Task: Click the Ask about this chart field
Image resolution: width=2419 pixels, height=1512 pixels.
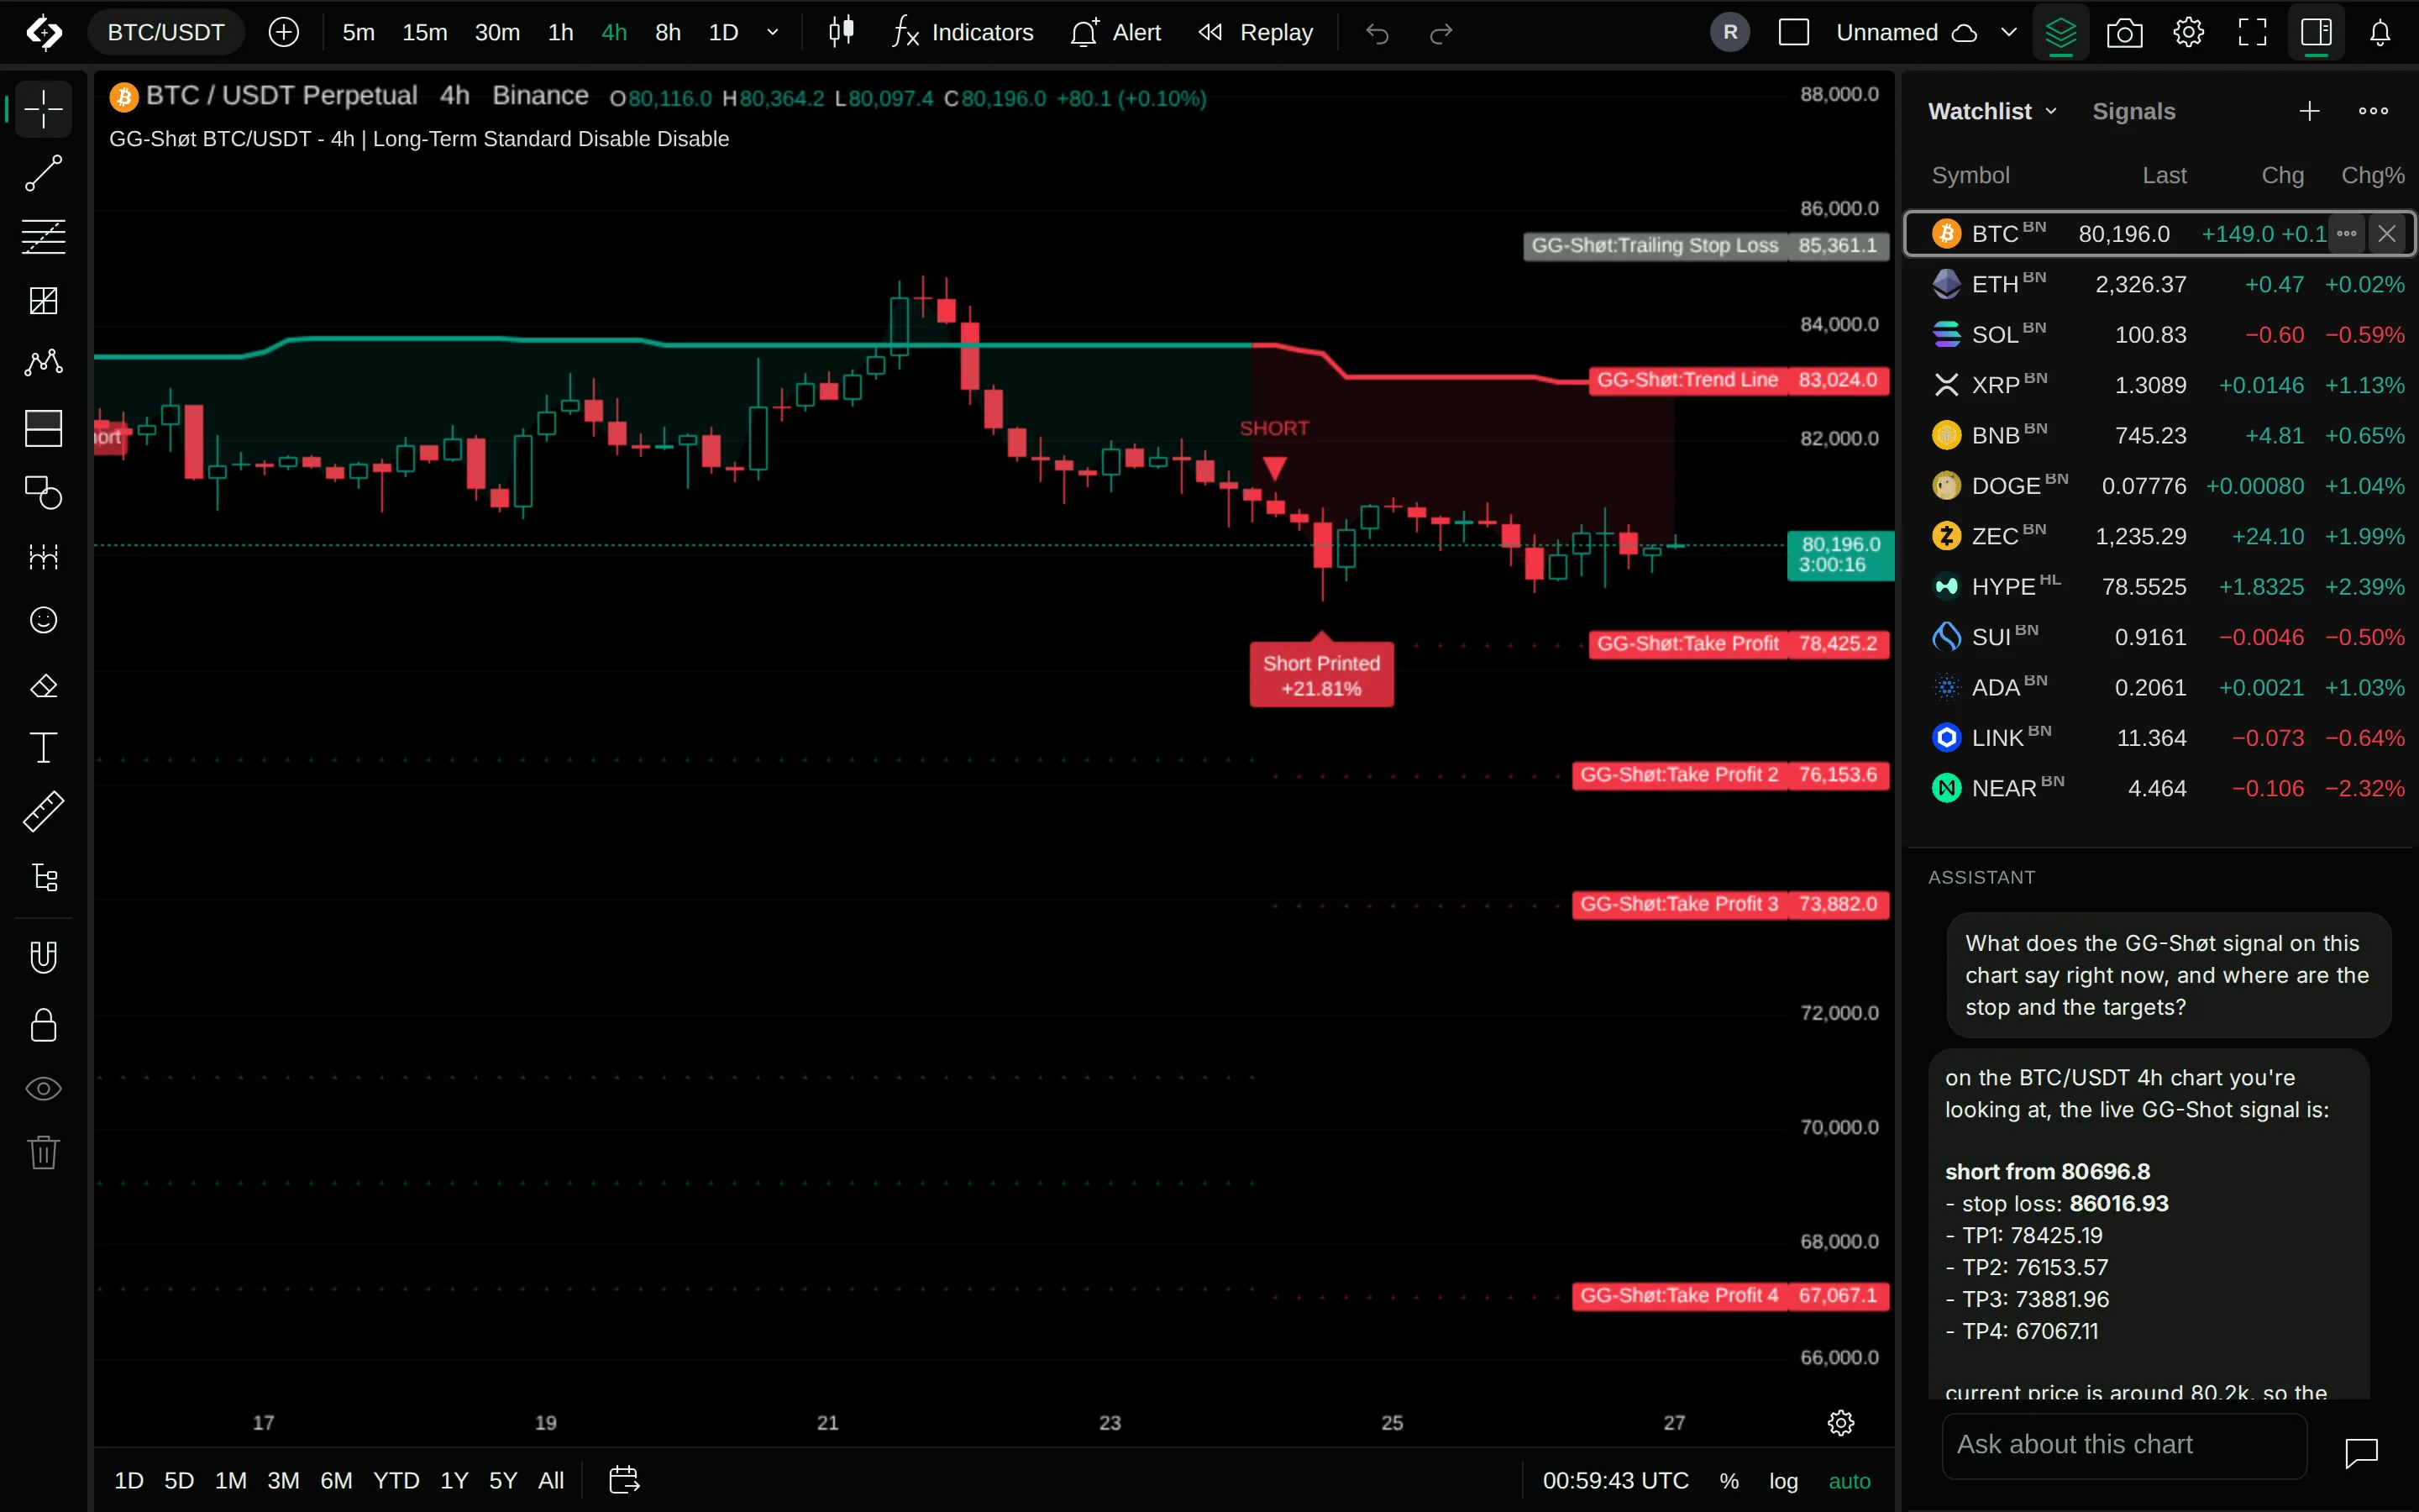Action: 2124,1445
